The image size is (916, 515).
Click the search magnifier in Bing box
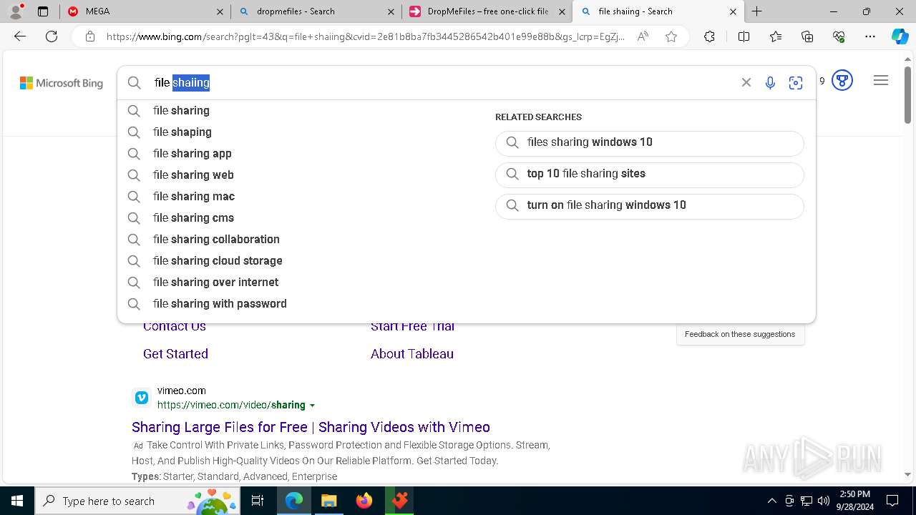coord(135,83)
